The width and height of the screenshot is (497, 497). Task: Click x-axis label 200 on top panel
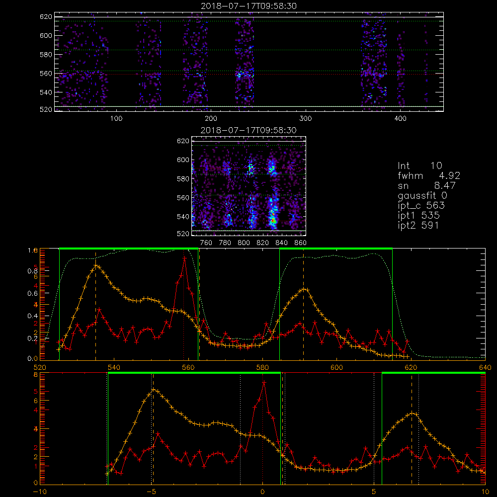point(211,119)
